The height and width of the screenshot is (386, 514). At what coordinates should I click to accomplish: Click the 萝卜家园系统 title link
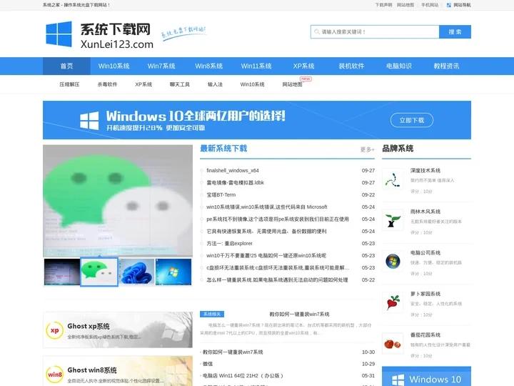(425, 294)
